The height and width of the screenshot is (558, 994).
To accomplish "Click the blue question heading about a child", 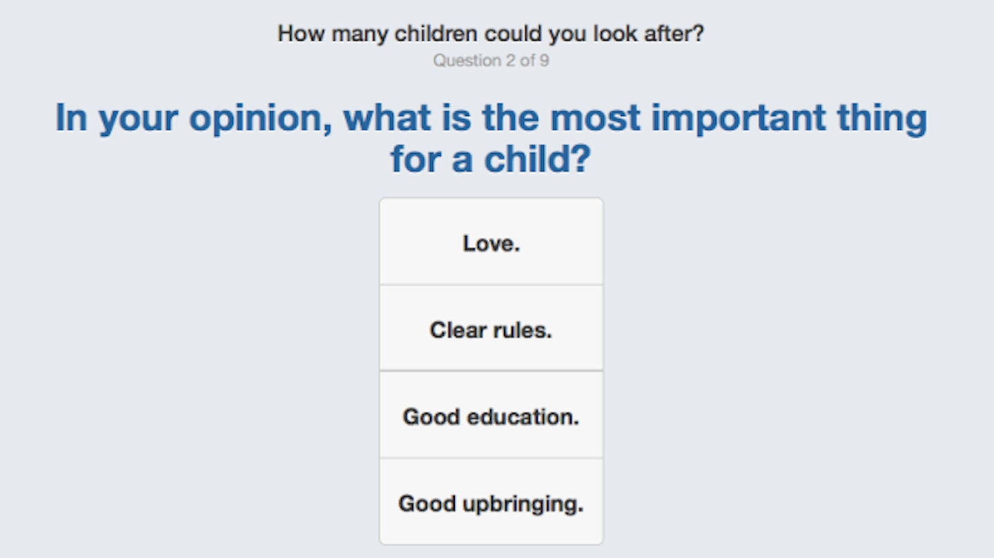I will tap(491, 138).
